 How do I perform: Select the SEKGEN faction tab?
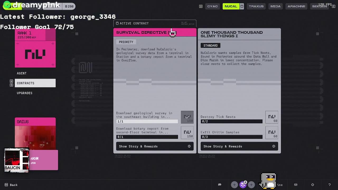[319, 6]
